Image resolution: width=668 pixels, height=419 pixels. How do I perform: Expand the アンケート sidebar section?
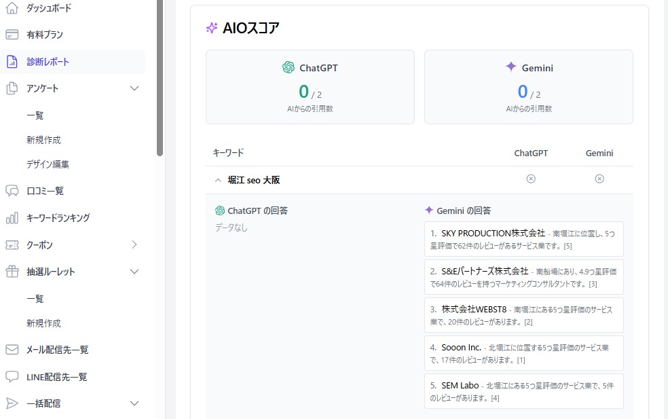(x=134, y=88)
